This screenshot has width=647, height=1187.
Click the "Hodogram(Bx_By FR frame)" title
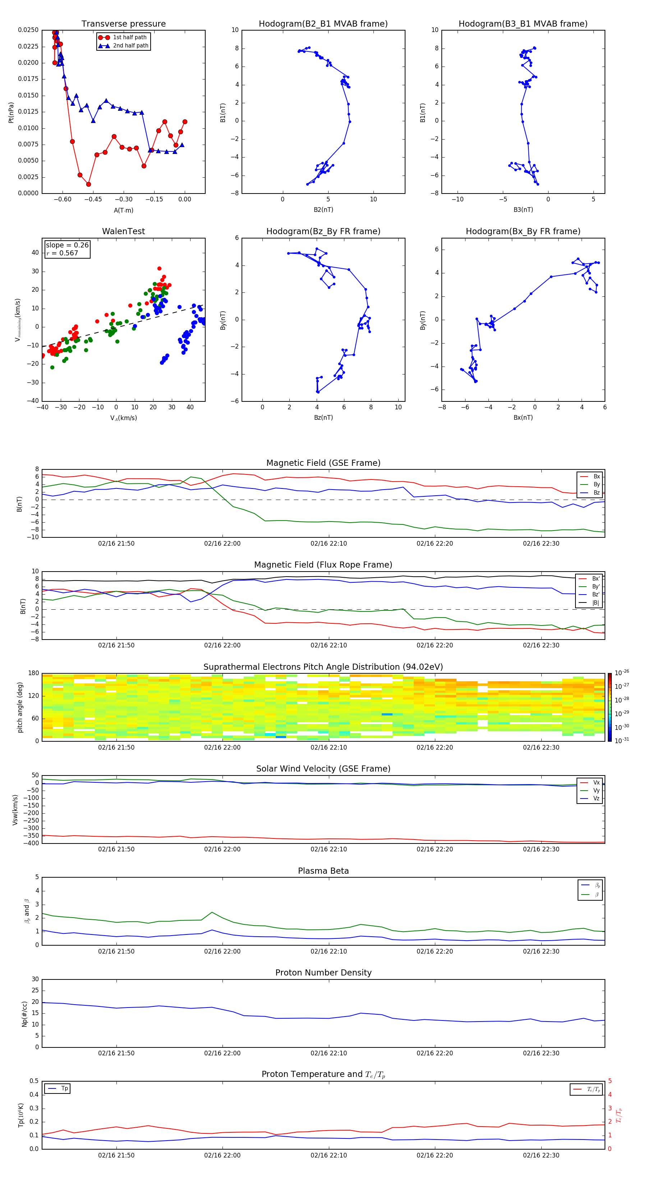point(523,231)
